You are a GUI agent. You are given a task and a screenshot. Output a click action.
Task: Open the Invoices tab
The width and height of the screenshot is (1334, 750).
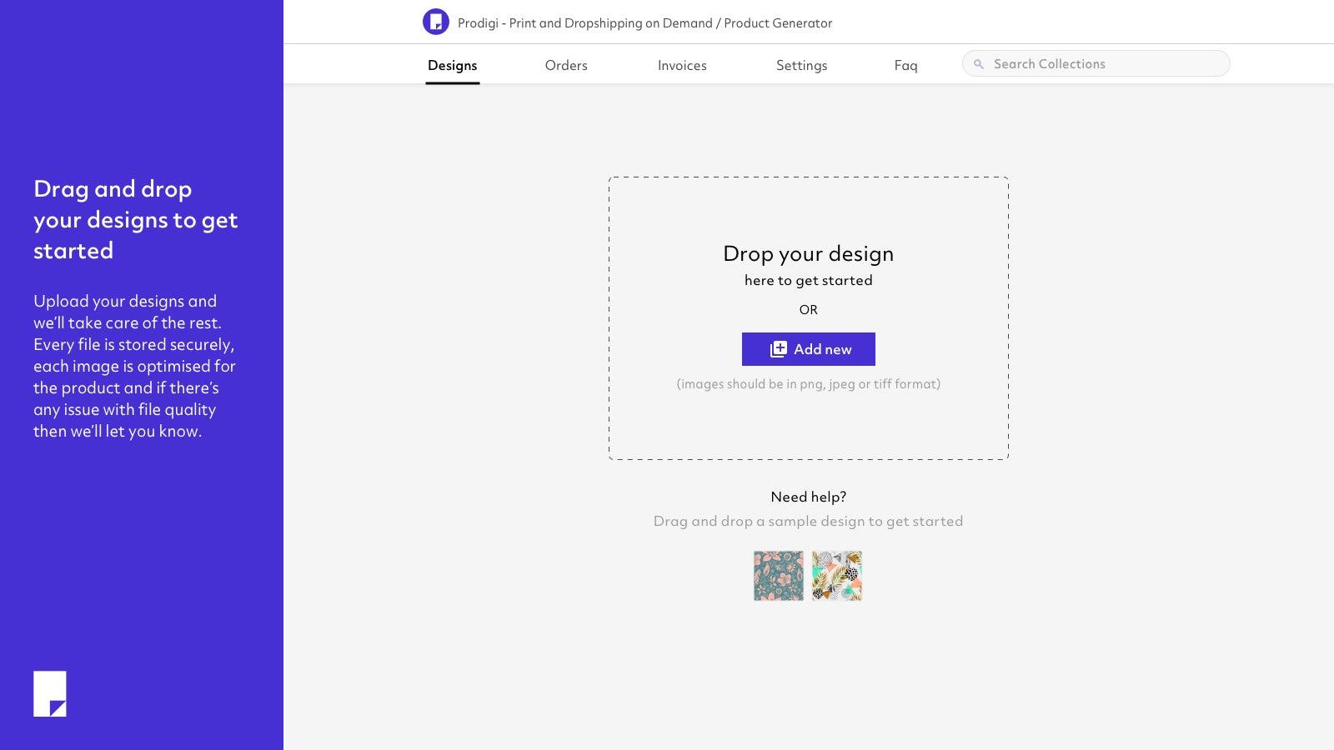pyautogui.click(x=682, y=65)
